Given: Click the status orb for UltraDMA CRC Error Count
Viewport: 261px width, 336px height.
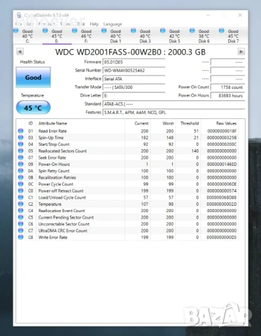Looking at the screenshot, I should [21, 230].
